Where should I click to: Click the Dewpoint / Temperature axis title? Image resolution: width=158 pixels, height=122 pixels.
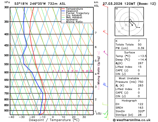[54, 120]
